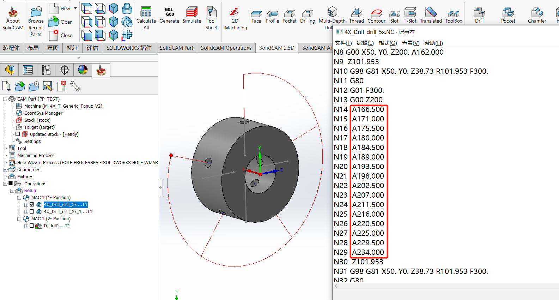Open the 帮助(H) menu in Notepad
The width and height of the screenshot is (559, 300).
tap(433, 43)
